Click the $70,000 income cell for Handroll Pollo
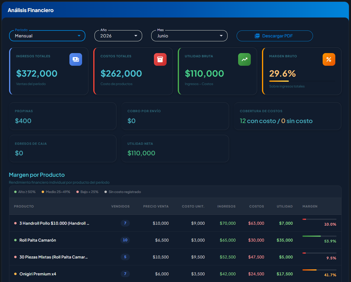This screenshot has width=351, height=282. click(228, 223)
